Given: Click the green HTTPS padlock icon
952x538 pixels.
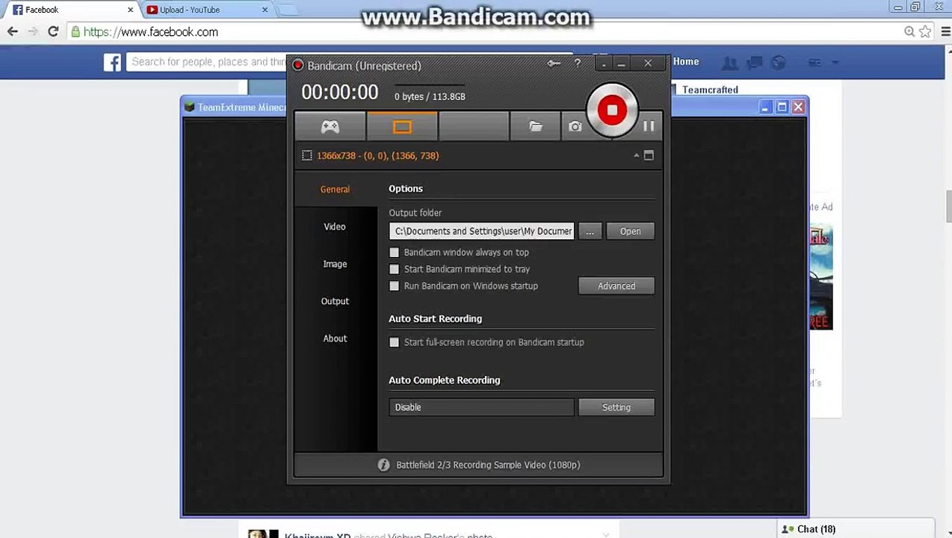Looking at the screenshot, I should tap(75, 31).
